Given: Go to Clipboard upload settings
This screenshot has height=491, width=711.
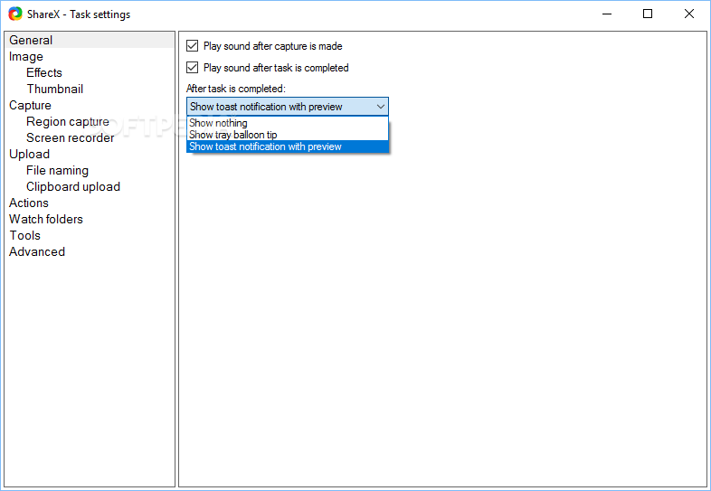Looking at the screenshot, I should pos(73,187).
